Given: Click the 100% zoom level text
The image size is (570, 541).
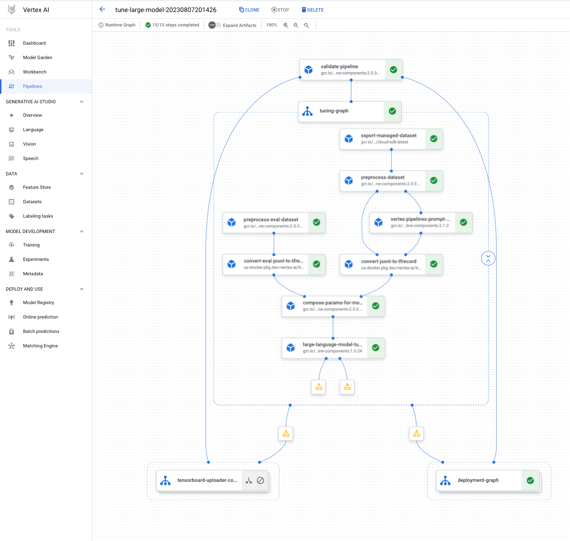Looking at the screenshot, I should (x=271, y=25).
